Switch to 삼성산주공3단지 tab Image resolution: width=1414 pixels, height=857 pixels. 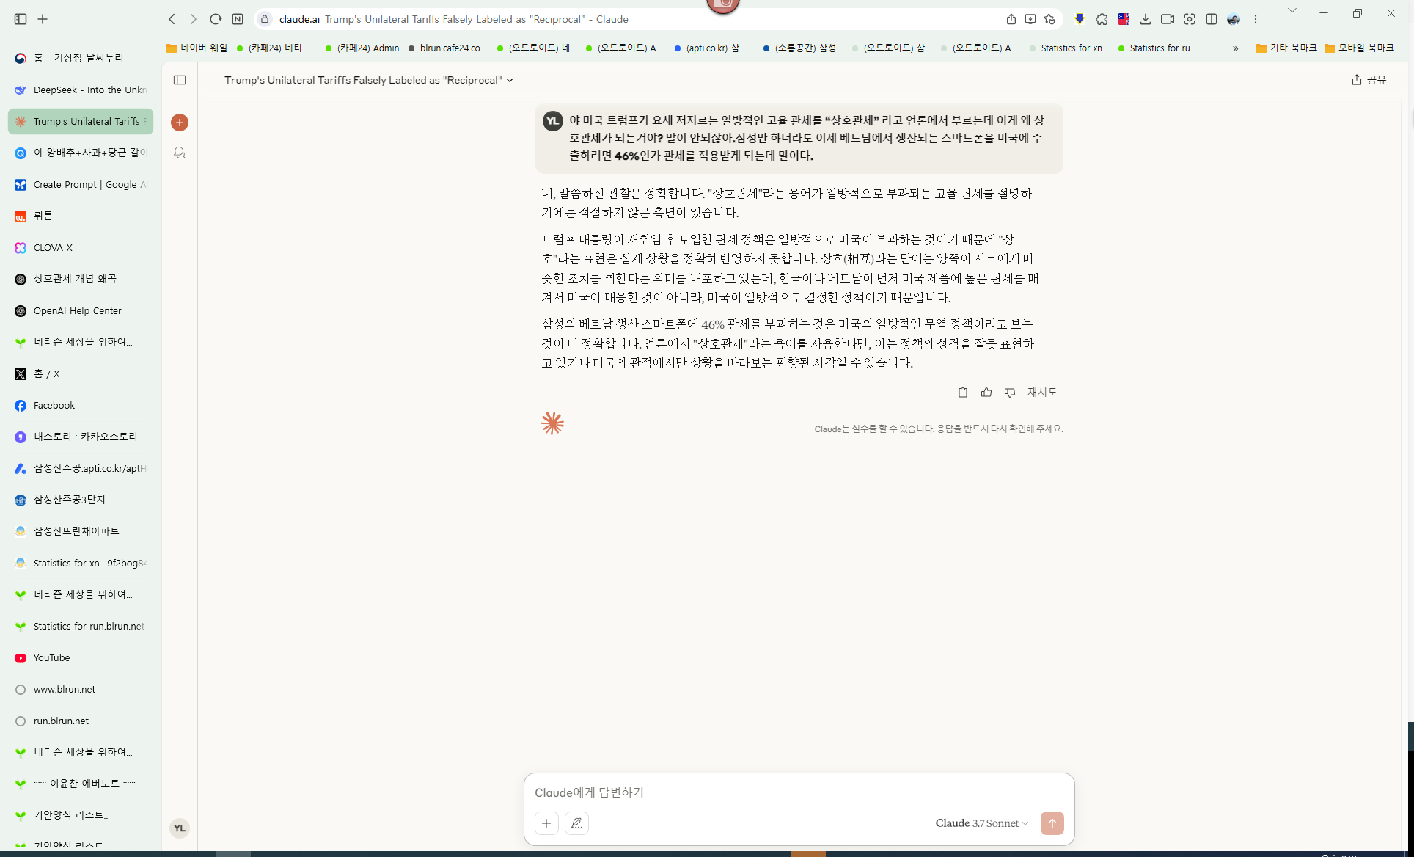[x=81, y=500]
